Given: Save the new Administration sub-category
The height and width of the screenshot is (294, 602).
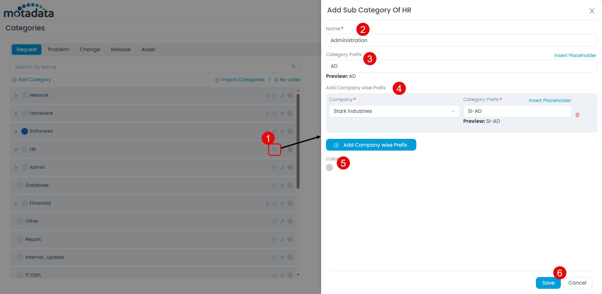Looking at the screenshot, I should pyautogui.click(x=548, y=283).
